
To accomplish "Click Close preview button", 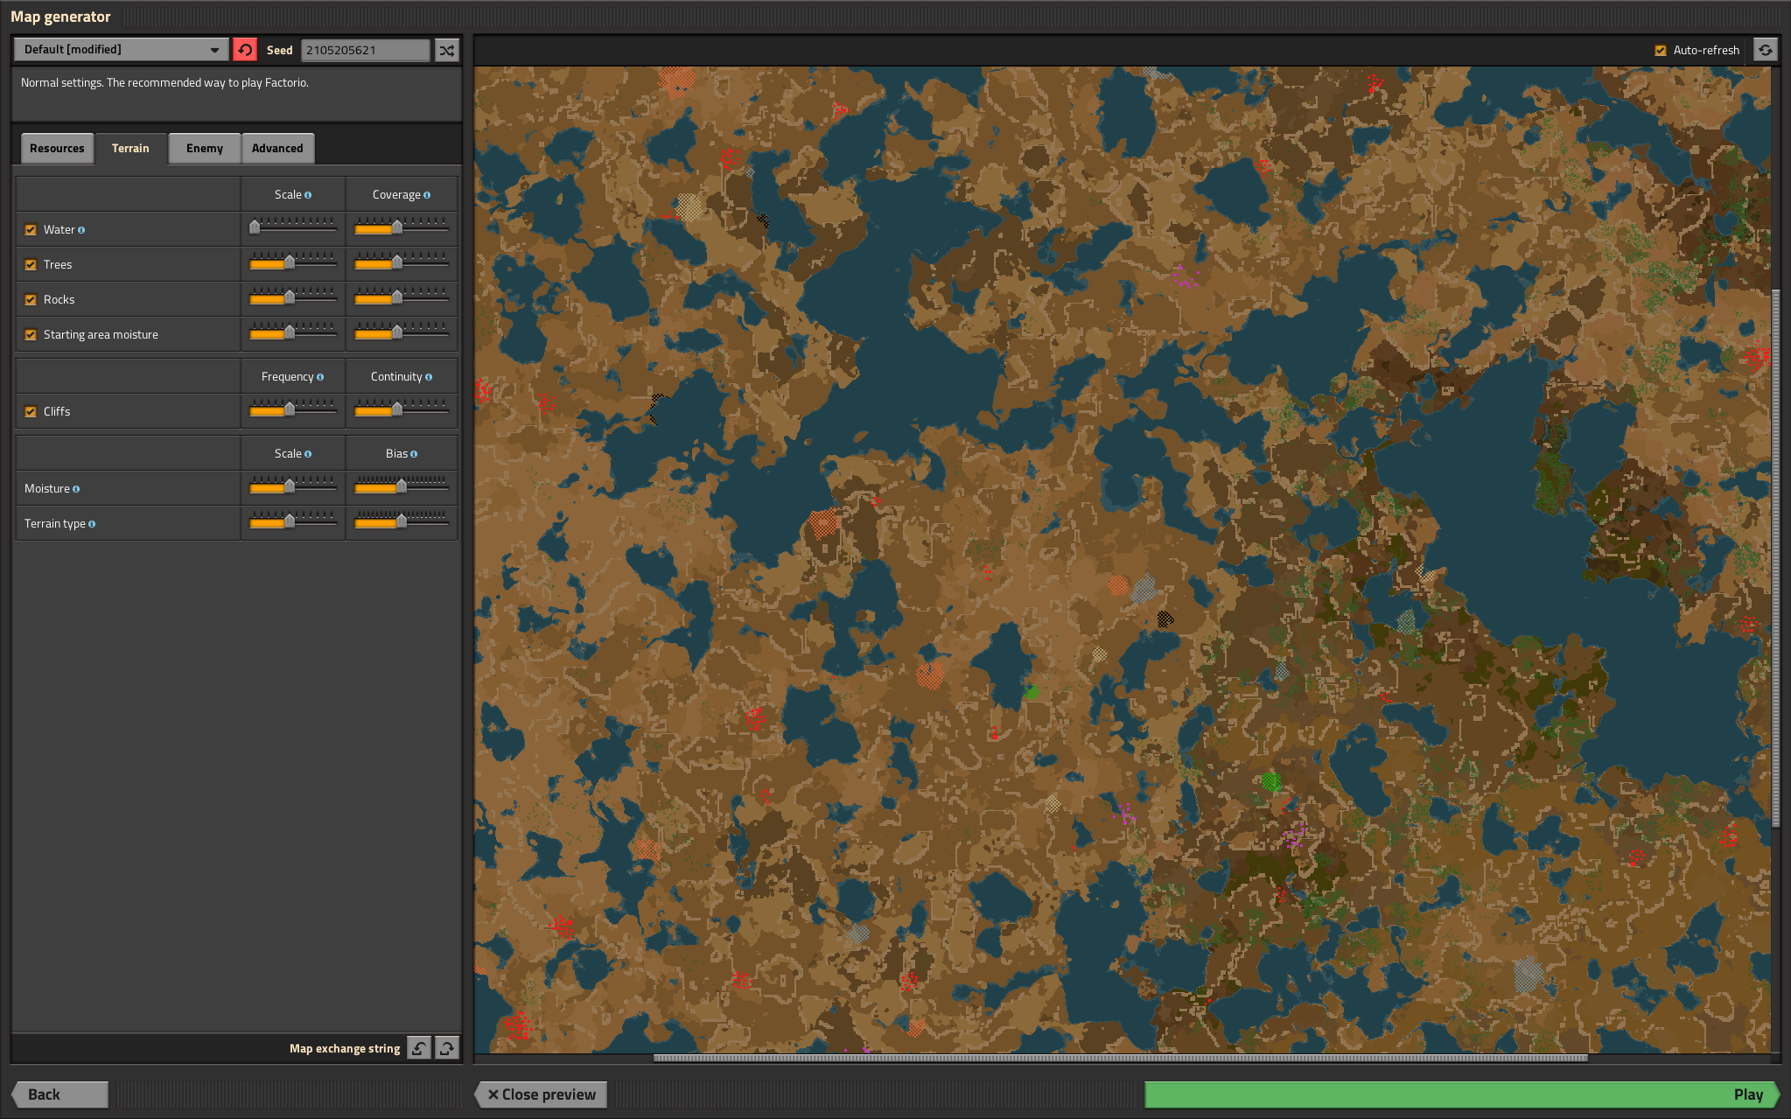I will click(x=541, y=1095).
